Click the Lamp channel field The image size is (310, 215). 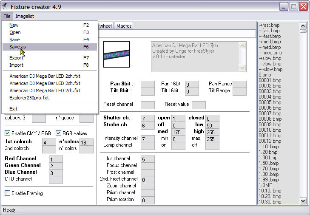click(148, 146)
